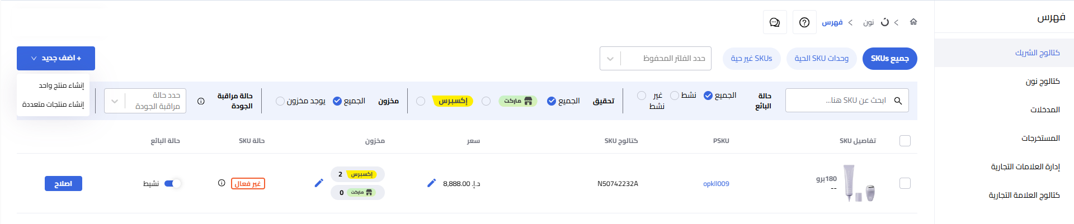Check the select-all checkbox in table header
Viewport: 1074px width, 224px height.
[x=905, y=141]
